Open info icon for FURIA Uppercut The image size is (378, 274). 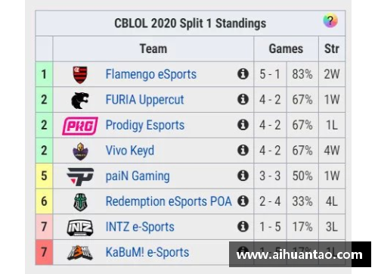243,99
